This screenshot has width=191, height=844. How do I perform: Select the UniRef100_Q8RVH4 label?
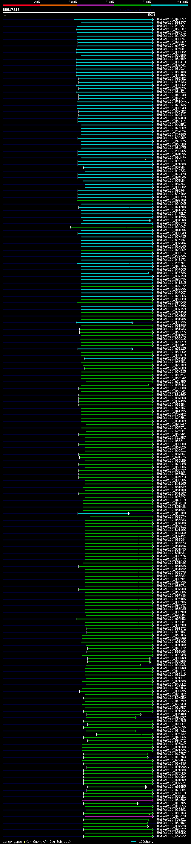[x=171, y=167]
